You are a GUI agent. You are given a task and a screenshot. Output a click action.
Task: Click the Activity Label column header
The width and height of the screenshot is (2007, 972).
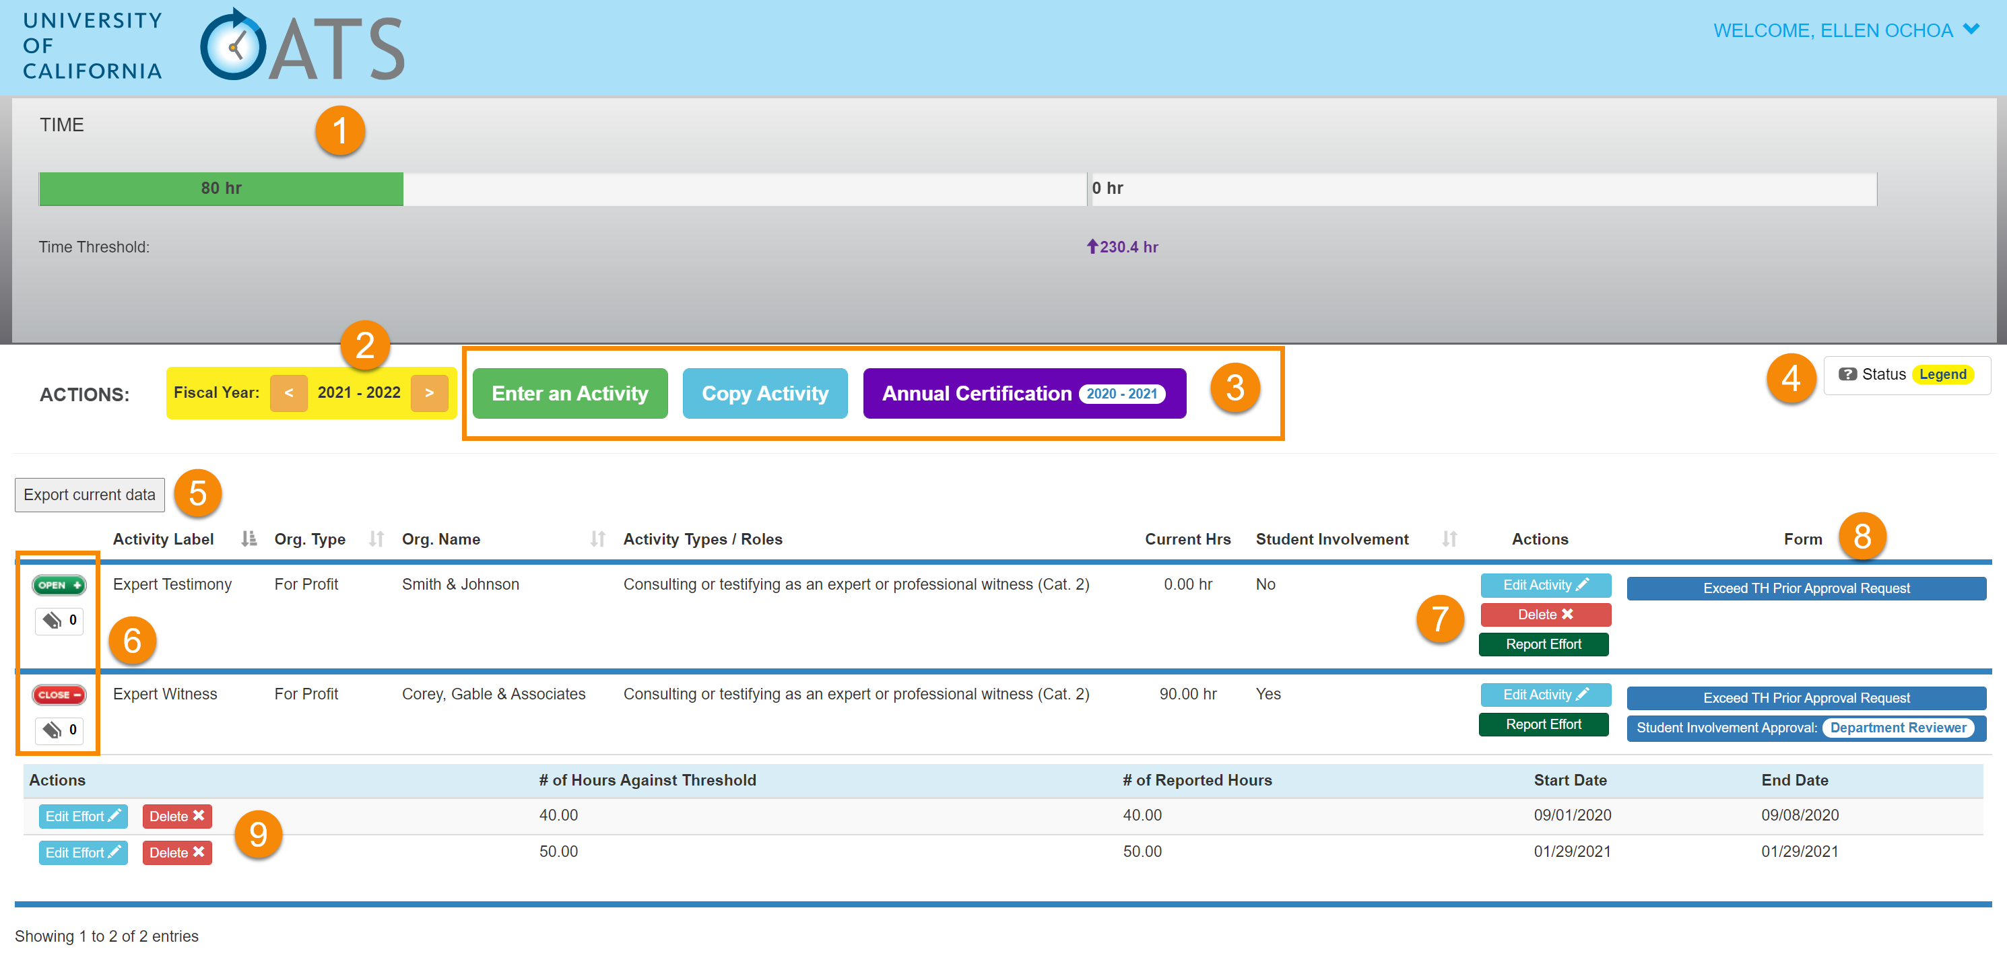tap(163, 539)
